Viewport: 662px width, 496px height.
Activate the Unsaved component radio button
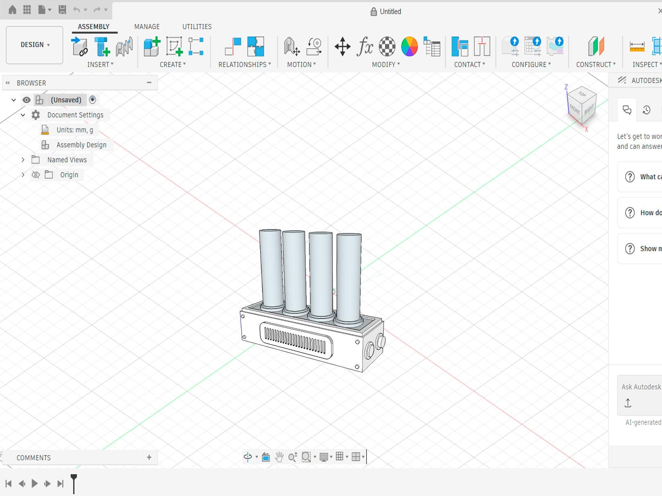click(93, 100)
